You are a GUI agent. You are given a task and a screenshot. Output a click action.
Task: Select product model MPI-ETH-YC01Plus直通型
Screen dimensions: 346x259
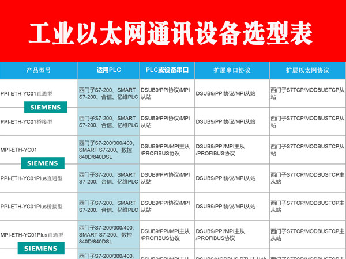click(x=32, y=235)
